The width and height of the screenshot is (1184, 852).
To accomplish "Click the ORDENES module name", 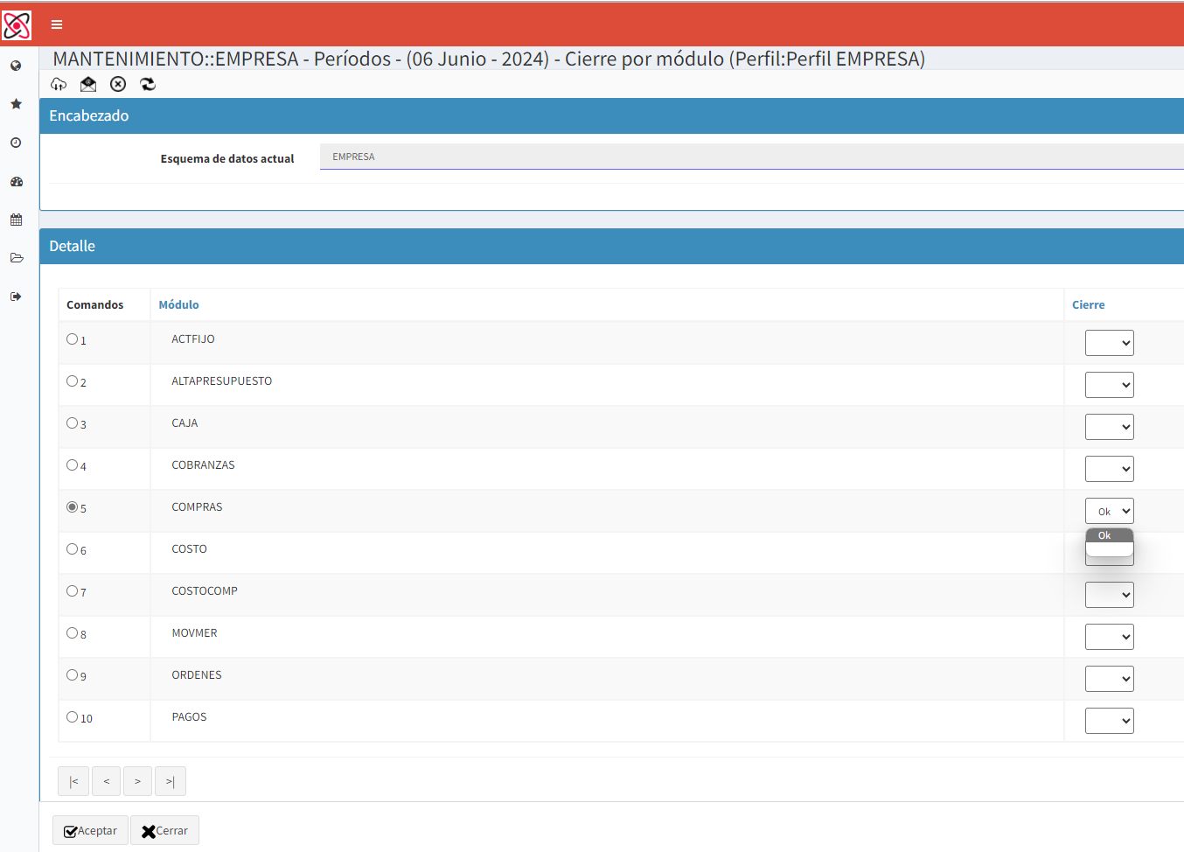I will (x=197, y=675).
